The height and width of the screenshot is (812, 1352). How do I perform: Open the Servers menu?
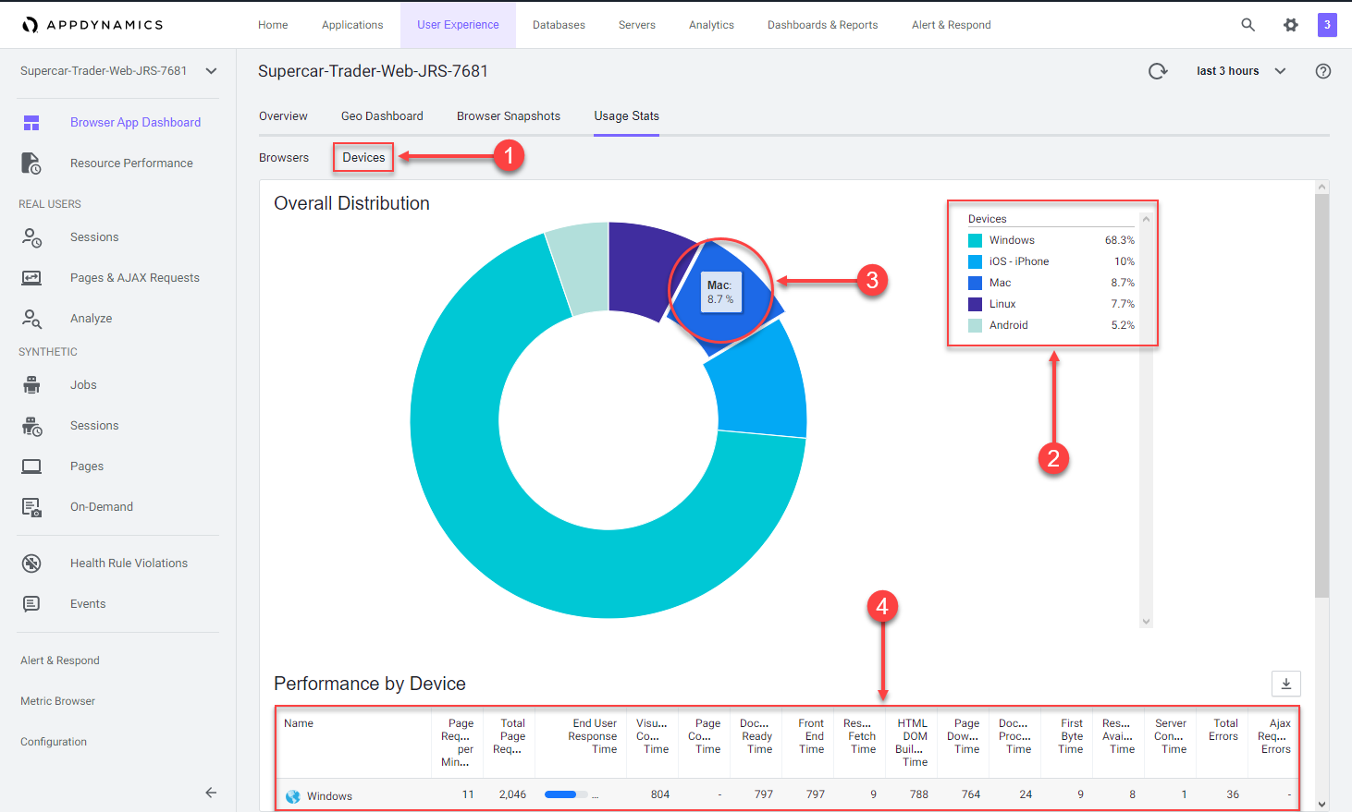click(637, 25)
